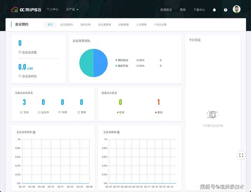Click the DC MIPS cloud logo
The image size is (251, 192).
[x=26, y=10]
